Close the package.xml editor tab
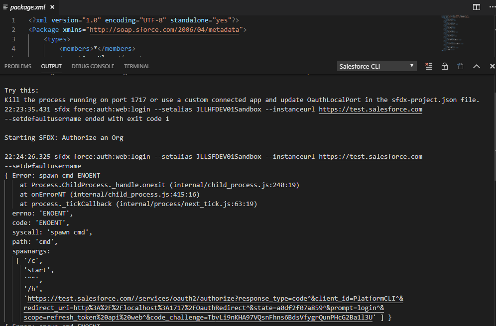Screen dimensions: 496x326 [52, 7]
